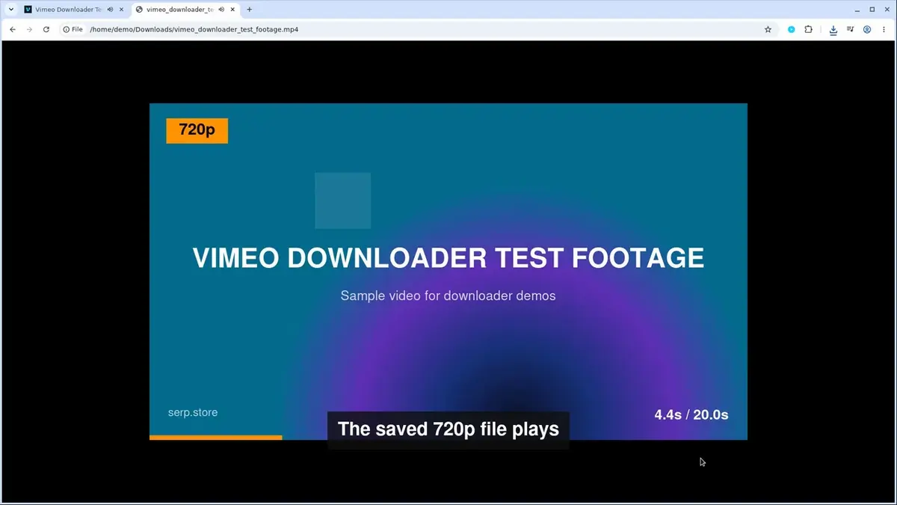Show the Downloads panel
Image resolution: width=897 pixels, height=505 pixels.
coord(833,29)
